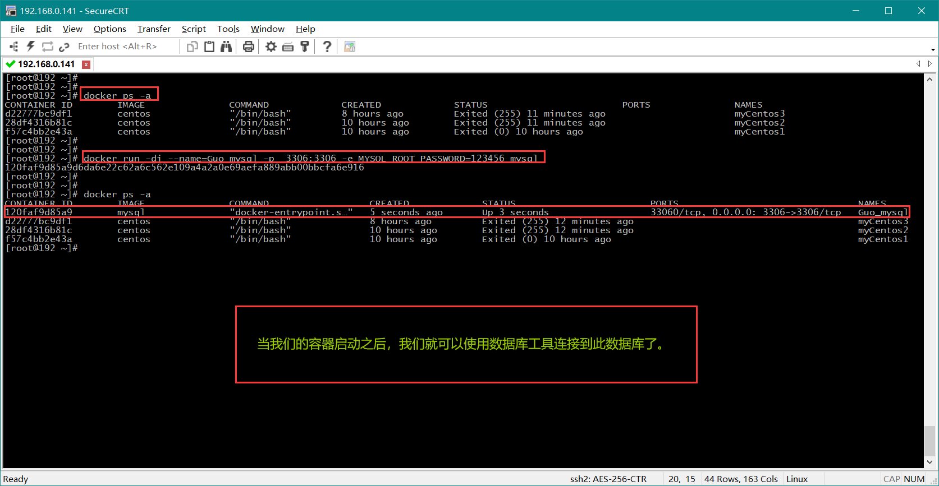Click the Quick Connect lightning icon
Image resolution: width=939 pixels, height=486 pixels.
point(31,47)
